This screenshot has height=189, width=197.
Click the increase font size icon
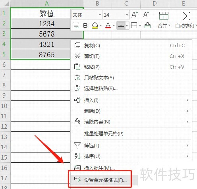coord(135,15)
